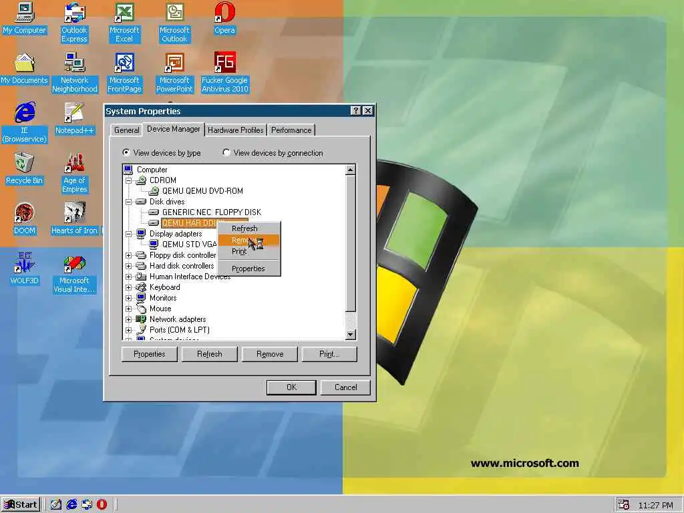Select View devices by type
The height and width of the screenshot is (513, 684).
tap(162, 153)
